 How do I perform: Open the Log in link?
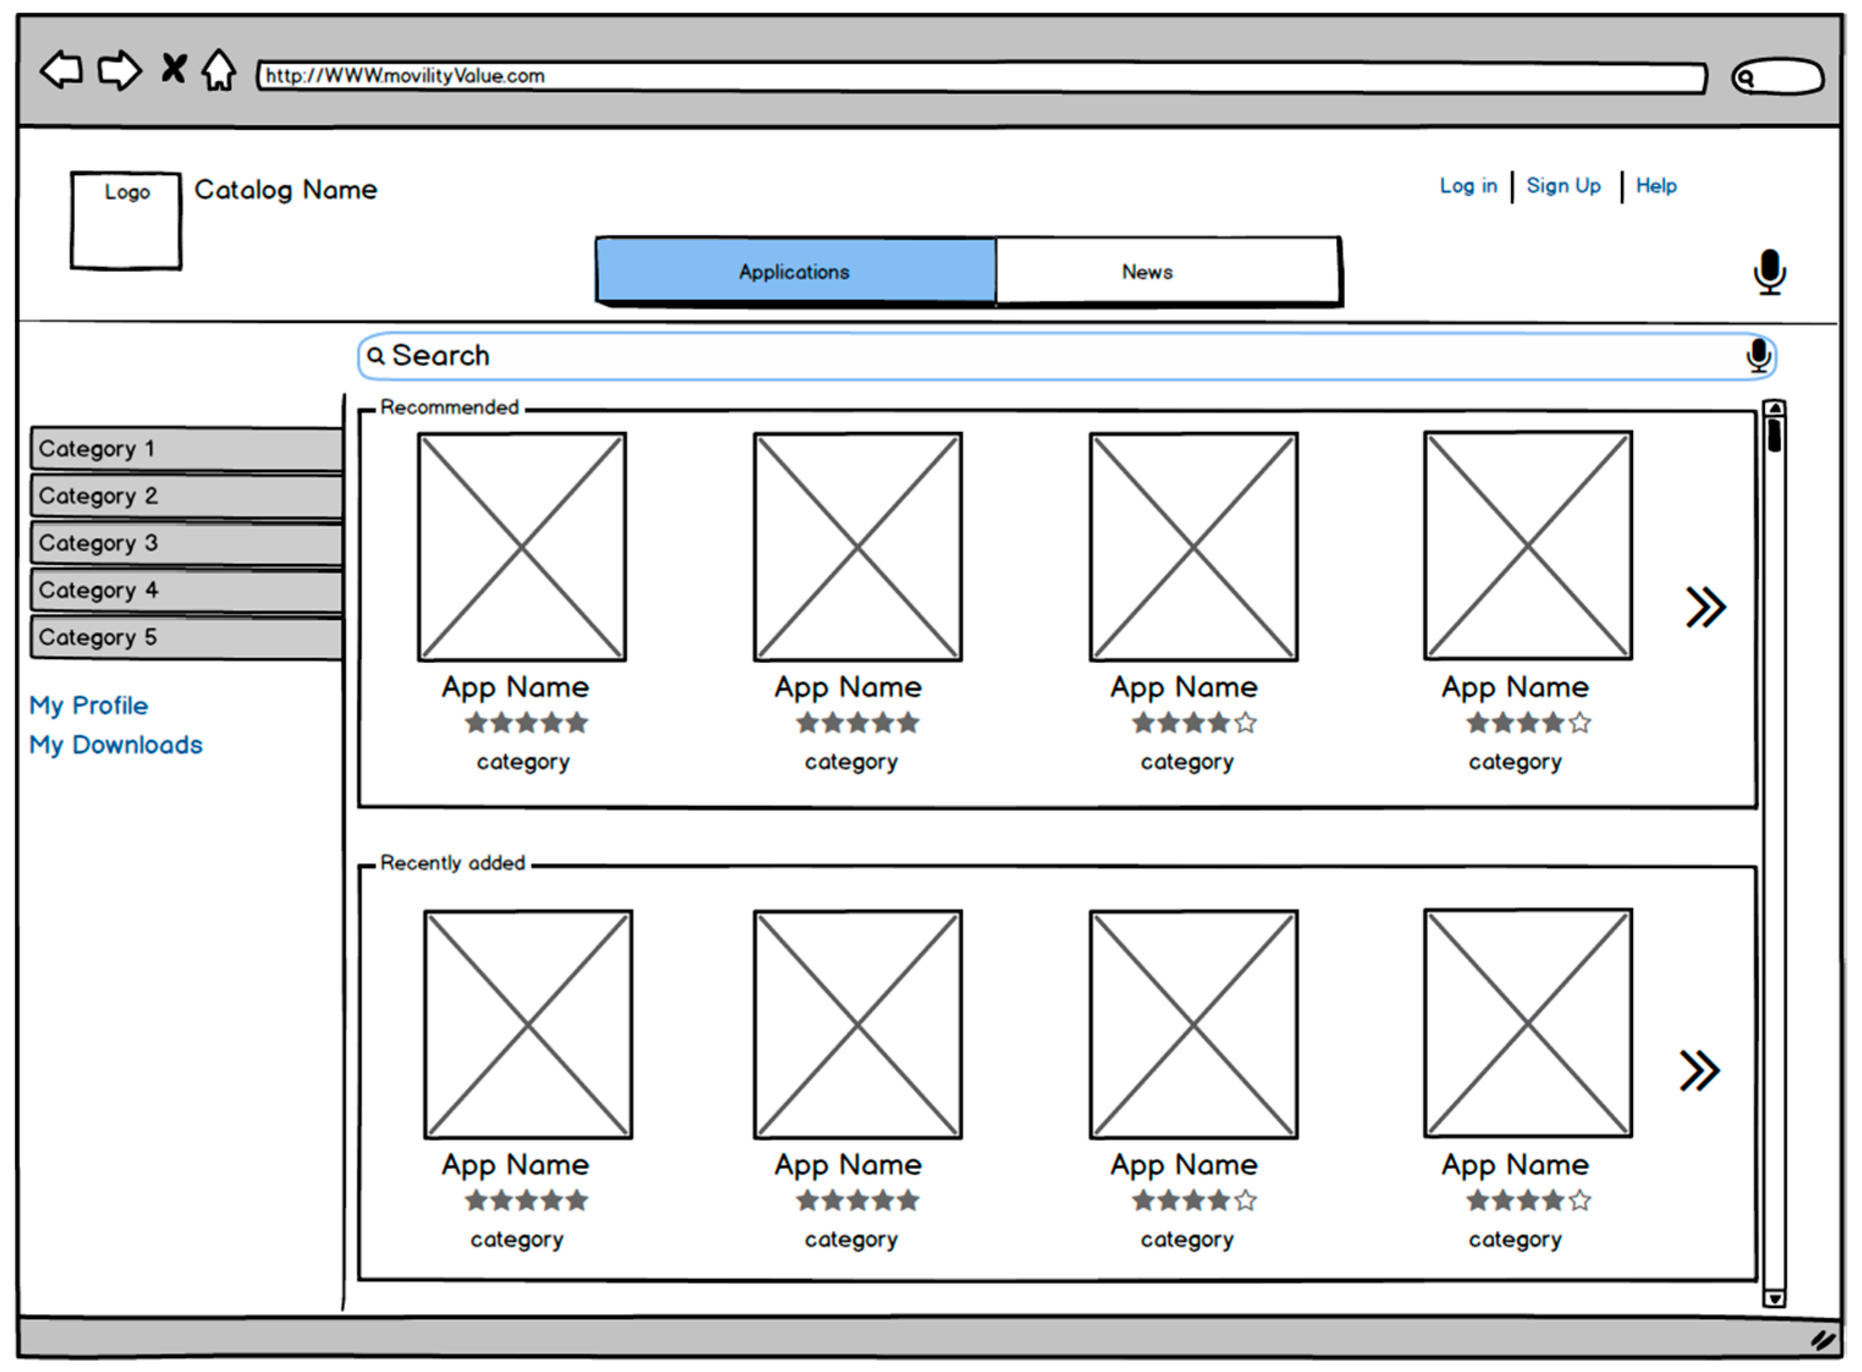1468,186
